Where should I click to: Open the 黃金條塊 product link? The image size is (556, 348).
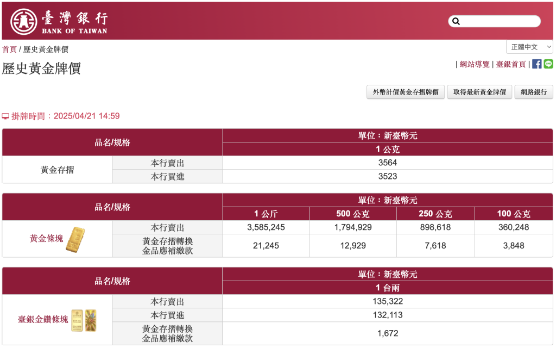(47, 238)
